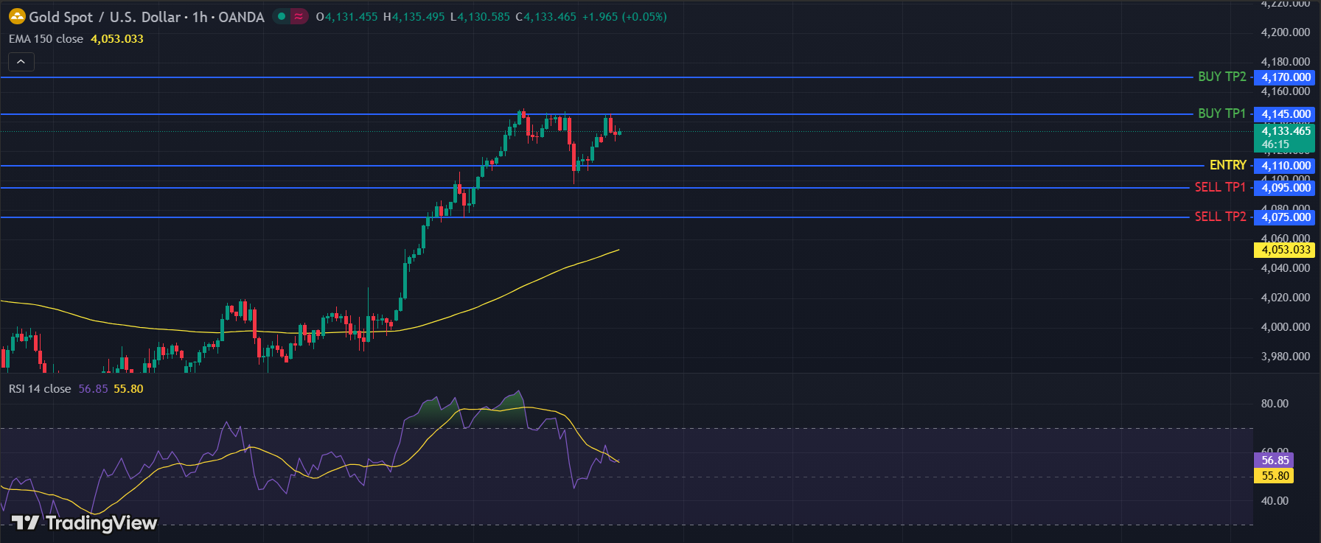Screen dimensions: 1321x543
Task: Click the purple RSI 56.85 axis label
Action: 1275,460
